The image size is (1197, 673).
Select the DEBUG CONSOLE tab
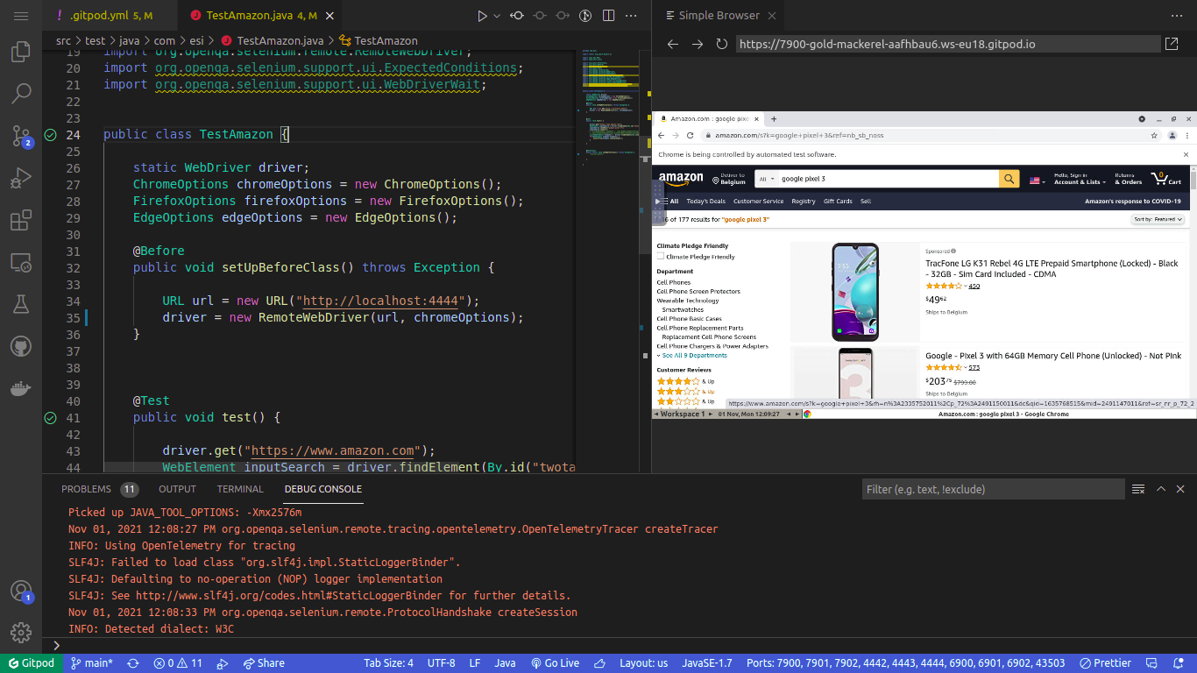[322, 489]
